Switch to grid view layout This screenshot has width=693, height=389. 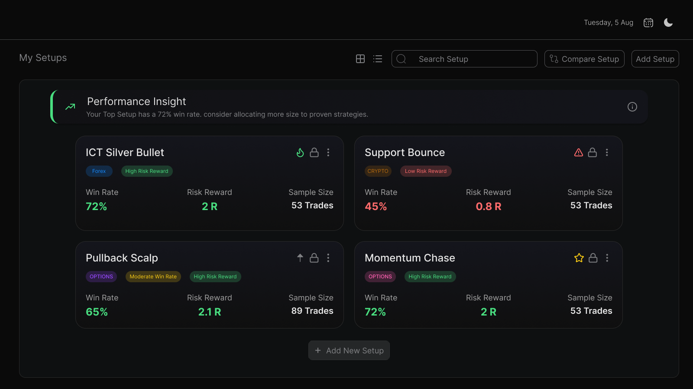coord(360,59)
